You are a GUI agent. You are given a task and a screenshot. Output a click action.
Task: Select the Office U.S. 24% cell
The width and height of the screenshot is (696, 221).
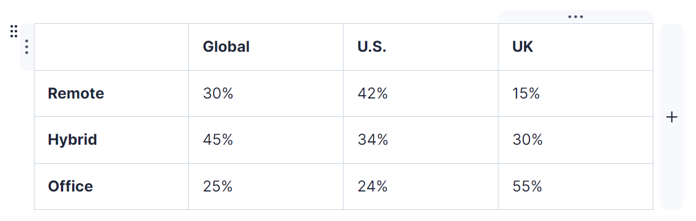click(421, 186)
